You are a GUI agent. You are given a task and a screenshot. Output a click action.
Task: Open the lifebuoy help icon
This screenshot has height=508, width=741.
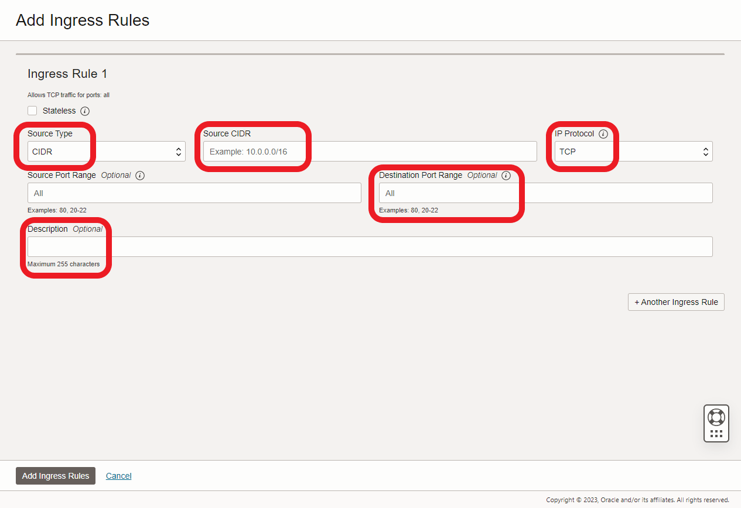tap(716, 417)
